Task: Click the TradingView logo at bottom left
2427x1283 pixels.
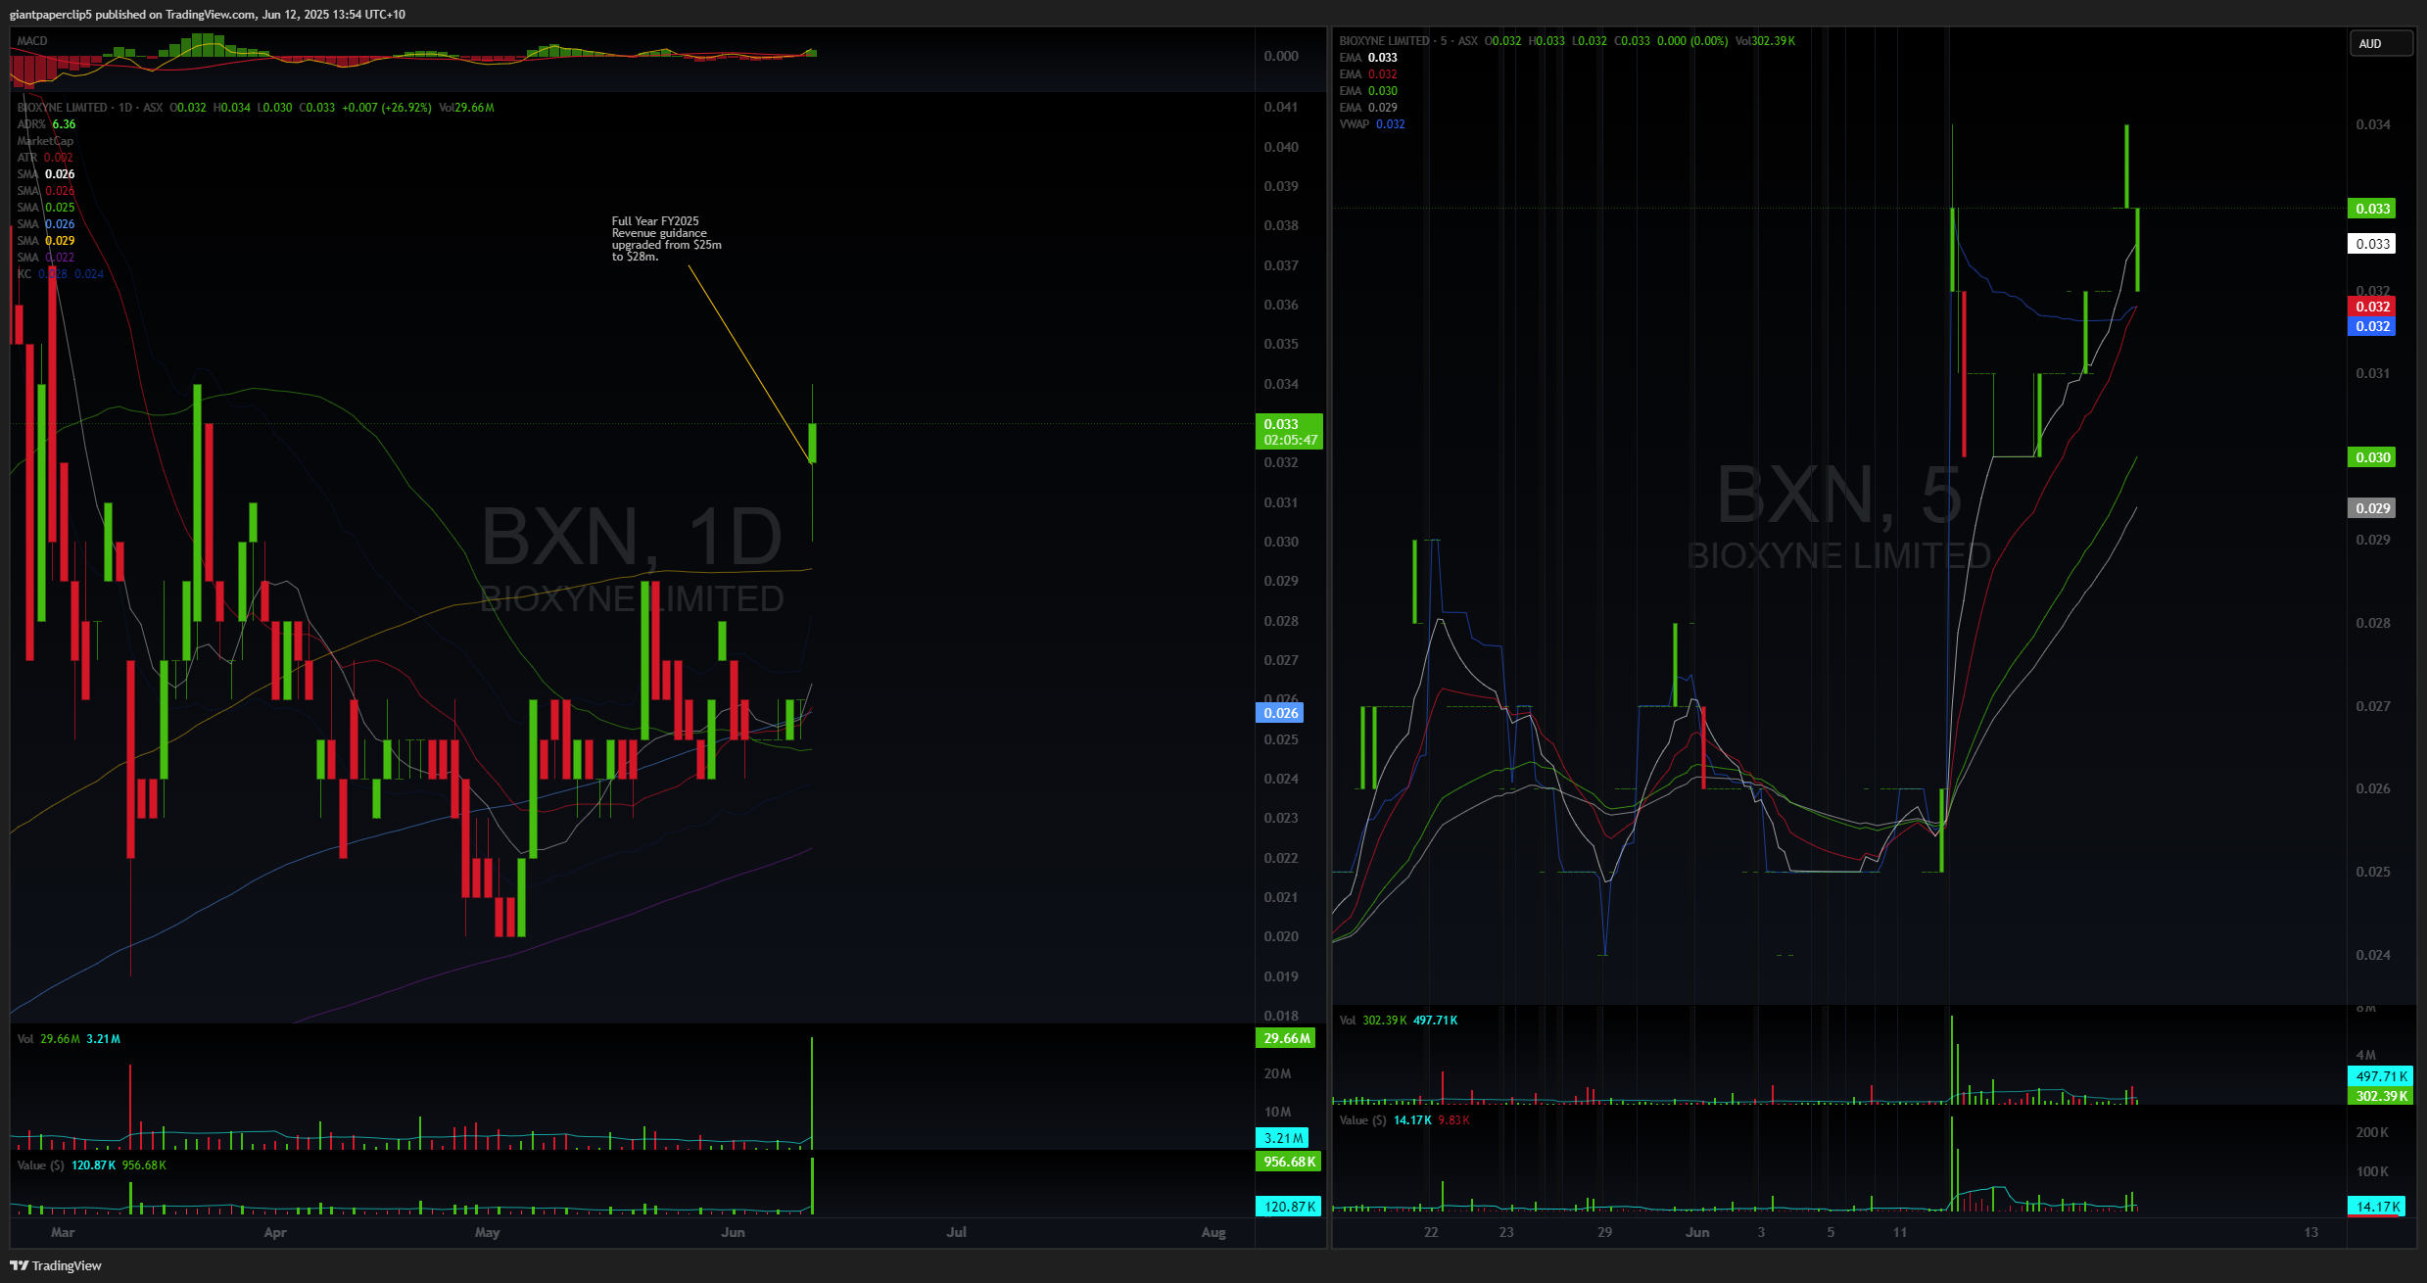Action: pyautogui.click(x=55, y=1265)
